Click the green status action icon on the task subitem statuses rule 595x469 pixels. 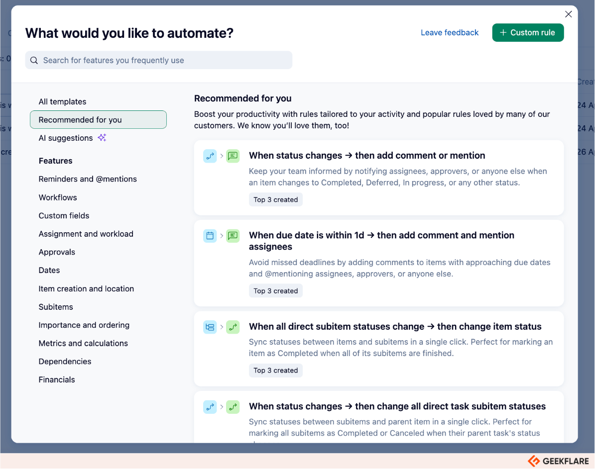click(233, 407)
